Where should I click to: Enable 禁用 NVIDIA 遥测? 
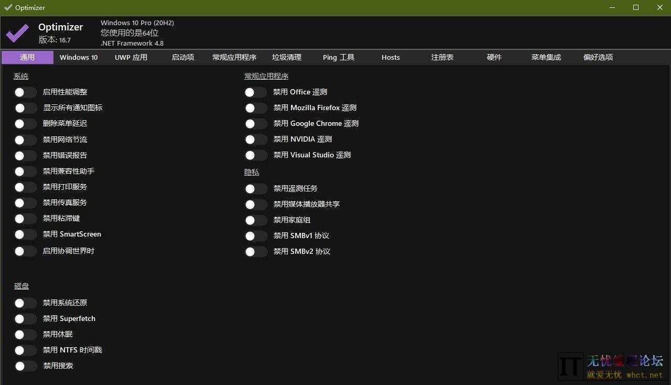(255, 139)
